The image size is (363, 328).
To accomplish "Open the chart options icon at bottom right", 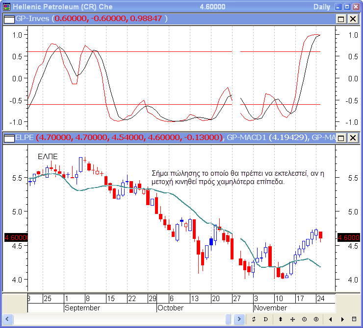I will click(354, 319).
